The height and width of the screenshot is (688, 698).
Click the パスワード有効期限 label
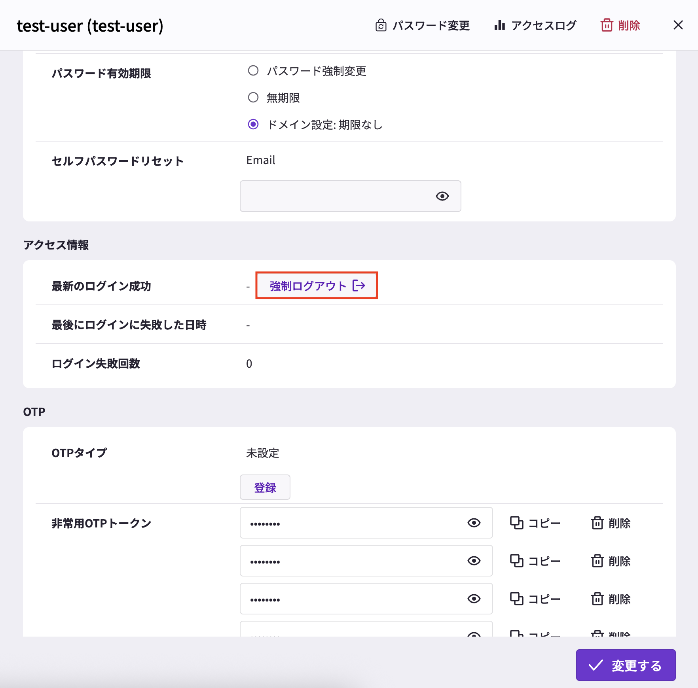point(101,73)
